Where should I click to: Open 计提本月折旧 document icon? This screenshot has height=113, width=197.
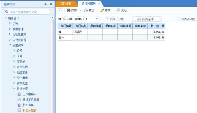coord(19,100)
